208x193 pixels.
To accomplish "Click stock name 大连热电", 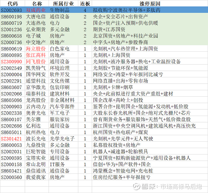I will (x=36, y=23).
